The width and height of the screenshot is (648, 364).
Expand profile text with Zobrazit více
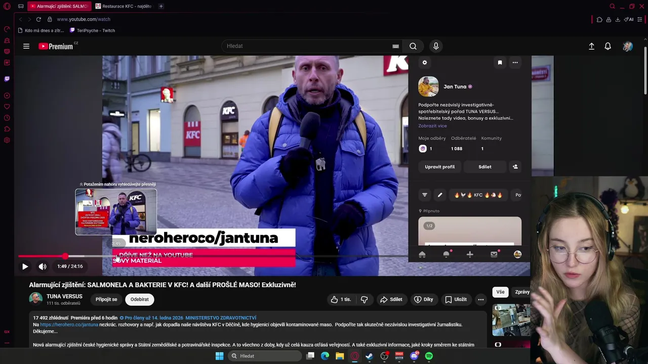pos(432,126)
